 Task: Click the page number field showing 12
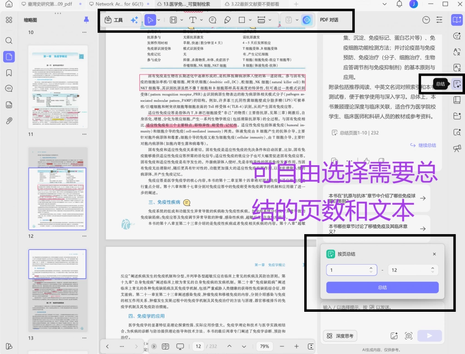[198, 346]
